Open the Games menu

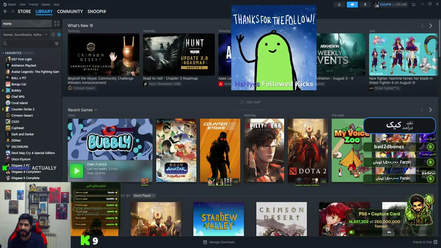coord(46,4)
